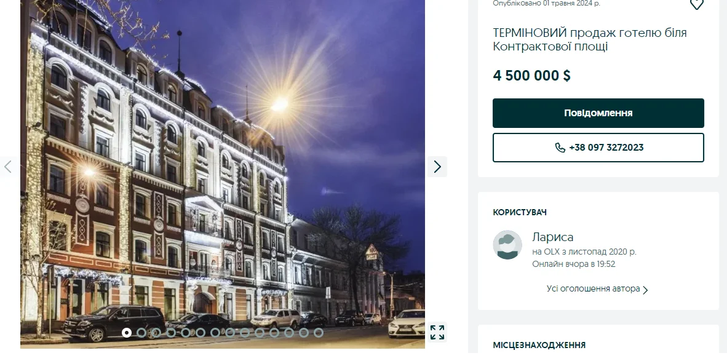Open Усі оголошення автора link
The height and width of the screenshot is (361, 727).
593,288
